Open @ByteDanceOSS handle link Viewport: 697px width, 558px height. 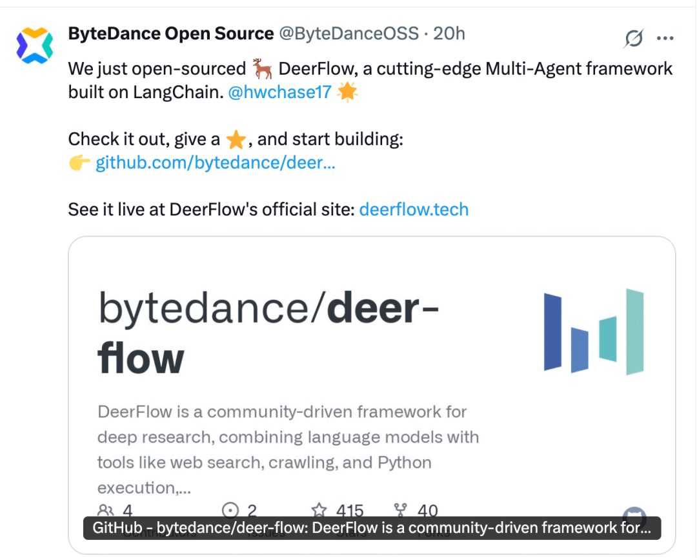(x=348, y=34)
